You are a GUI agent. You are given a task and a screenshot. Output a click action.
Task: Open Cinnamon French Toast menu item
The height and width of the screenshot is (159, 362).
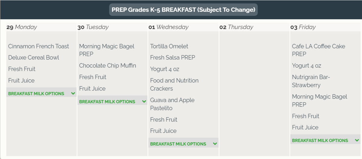click(x=38, y=46)
